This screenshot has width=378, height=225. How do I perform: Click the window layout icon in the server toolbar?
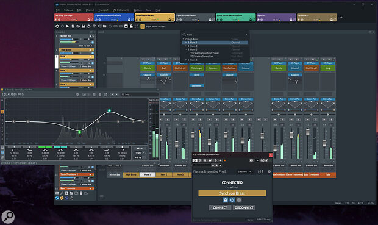pyautogui.click(x=126, y=26)
